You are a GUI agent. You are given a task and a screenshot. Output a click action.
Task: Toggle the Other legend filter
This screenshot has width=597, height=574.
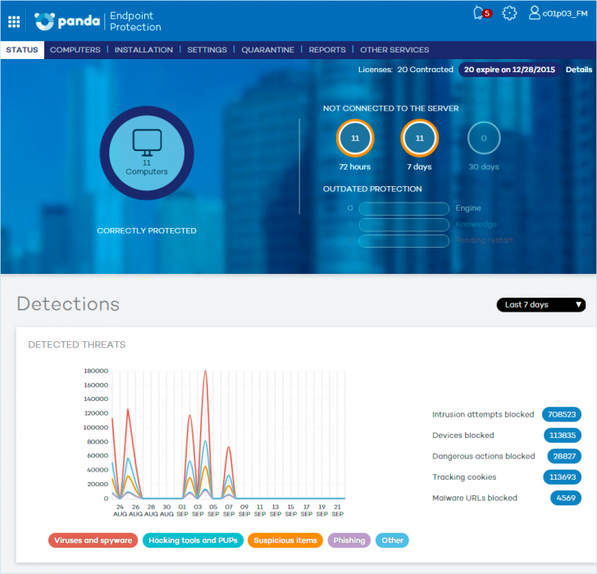click(x=392, y=540)
